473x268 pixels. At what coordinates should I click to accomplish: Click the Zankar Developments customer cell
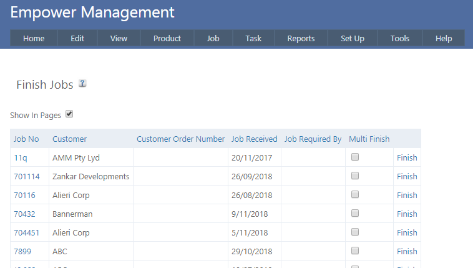pos(90,176)
